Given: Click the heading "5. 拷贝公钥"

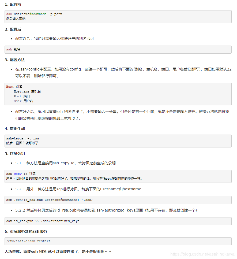Looking at the screenshot, I should (15, 154).
